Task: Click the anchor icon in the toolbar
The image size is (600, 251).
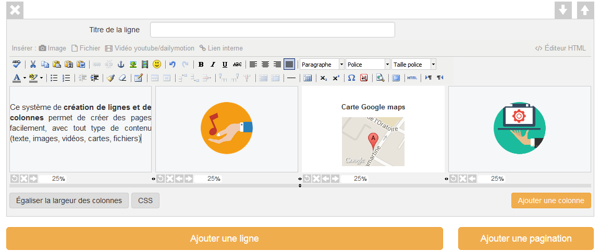Action: [x=120, y=65]
